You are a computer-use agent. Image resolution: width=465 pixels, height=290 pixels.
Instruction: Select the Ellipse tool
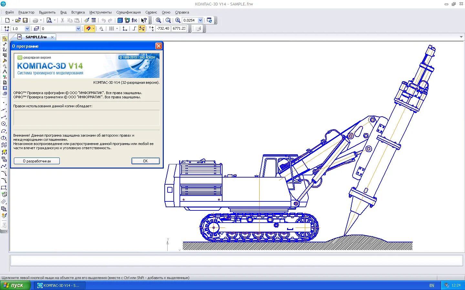click(4, 138)
